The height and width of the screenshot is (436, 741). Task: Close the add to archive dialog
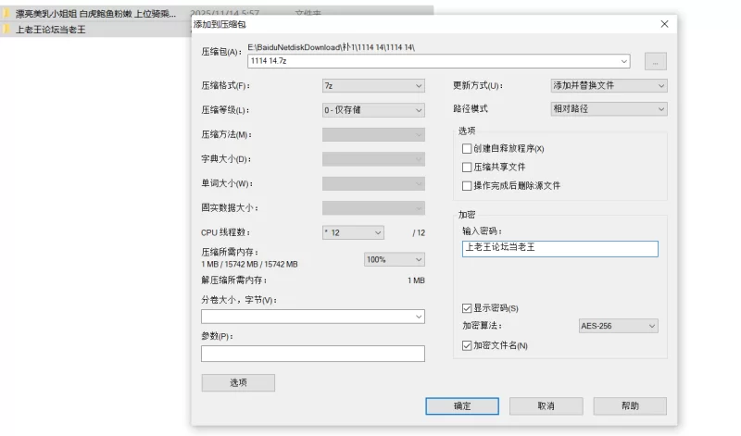point(664,24)
